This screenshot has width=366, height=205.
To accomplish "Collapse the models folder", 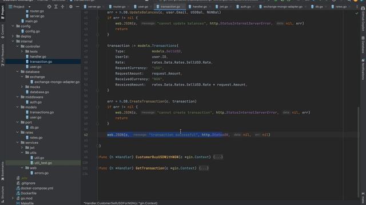I will pos(18,107).
